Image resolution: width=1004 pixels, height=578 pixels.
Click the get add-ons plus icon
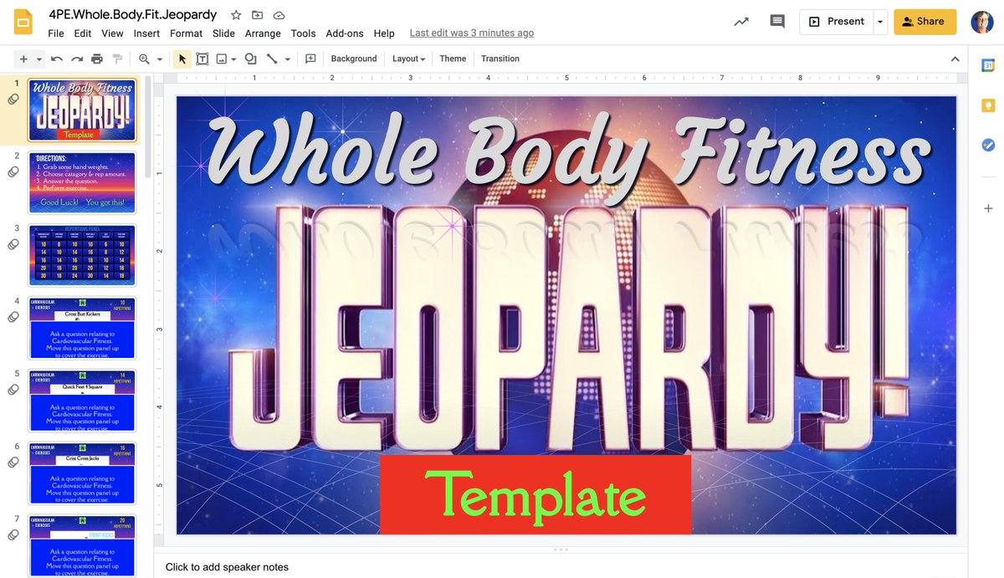pos(988,207)
